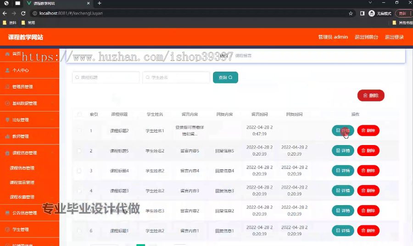Click the search magnifier inside 学生姓名 field
This screenshot has width=413, height=246.
pyautogui.click(x=147, y=78)
